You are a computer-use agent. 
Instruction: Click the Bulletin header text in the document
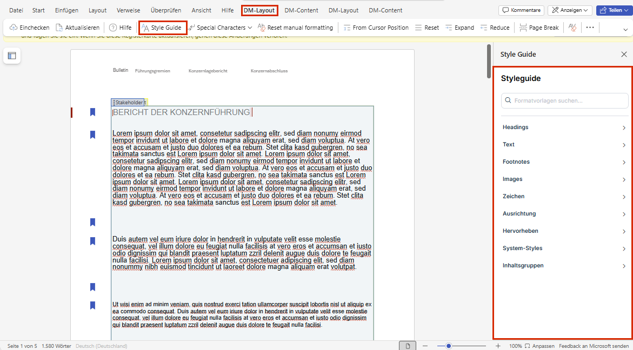[121, 70]
